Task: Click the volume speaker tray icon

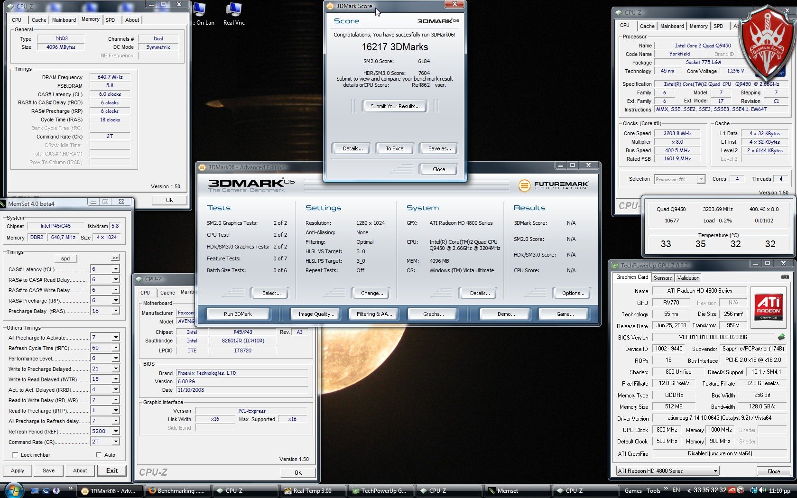Action: point(762,490)
